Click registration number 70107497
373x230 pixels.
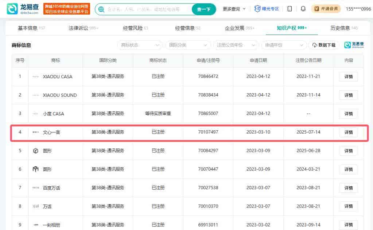(208, 132)
